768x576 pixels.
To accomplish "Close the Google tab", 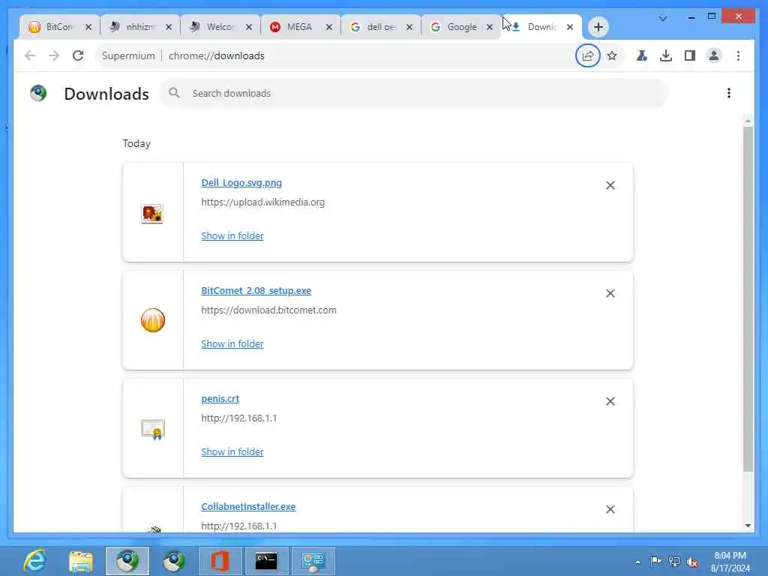I will coord(489,27).
